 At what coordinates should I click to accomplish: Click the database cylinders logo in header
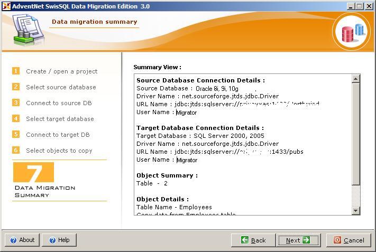coord(352,31)
